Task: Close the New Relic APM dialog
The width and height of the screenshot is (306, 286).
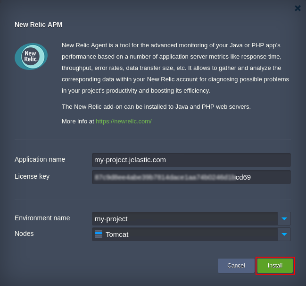Action: point(298,8)
